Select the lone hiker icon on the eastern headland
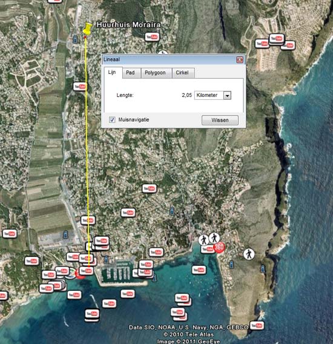The image size is (333, 344). pos(249,254)
